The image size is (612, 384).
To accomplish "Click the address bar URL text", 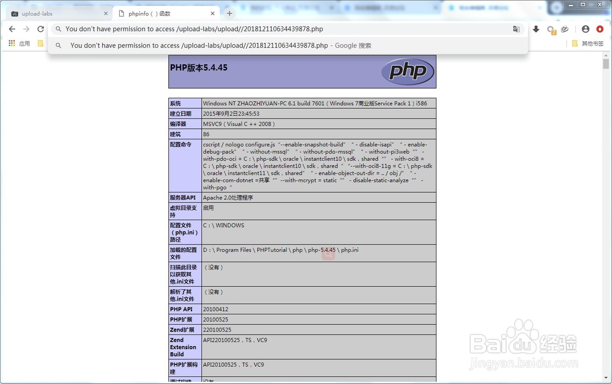I will 195,29.
